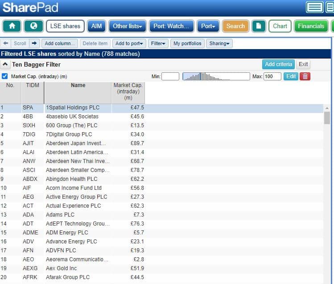Open the Port dropdown menu
The width and height of the screenshot is (334, 284).
[208, 26]
